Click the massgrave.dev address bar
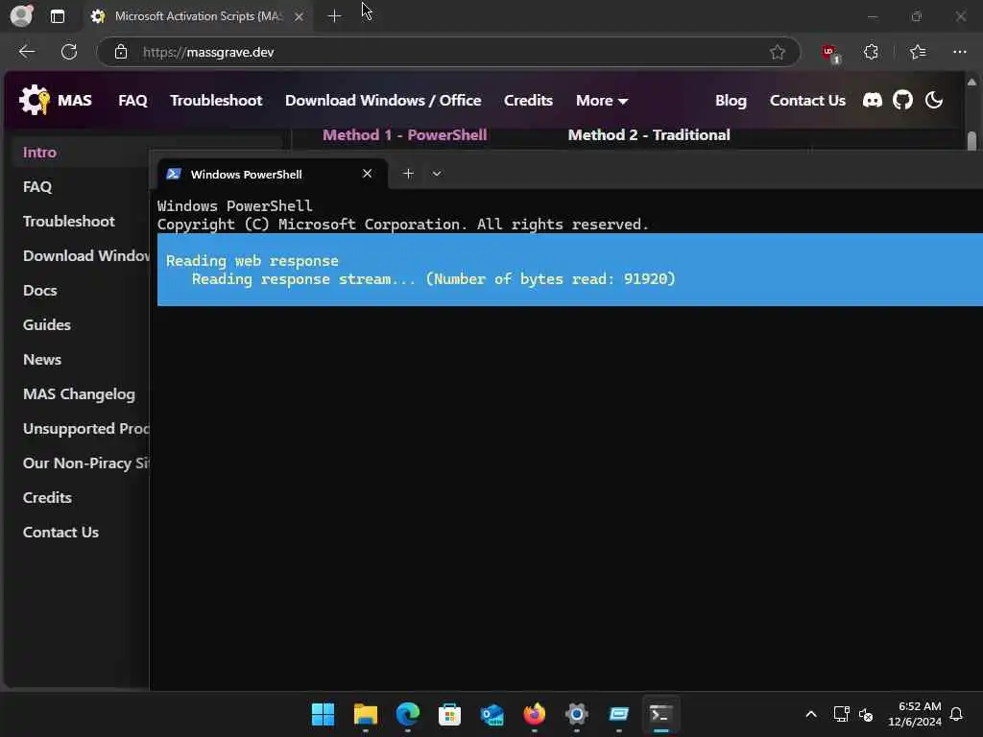 pos(448,52)
